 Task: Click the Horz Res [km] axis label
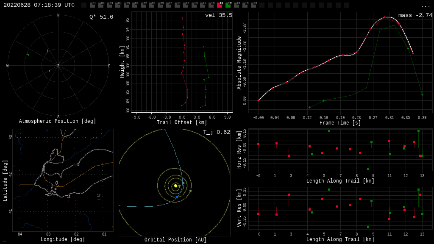[239, 150]
